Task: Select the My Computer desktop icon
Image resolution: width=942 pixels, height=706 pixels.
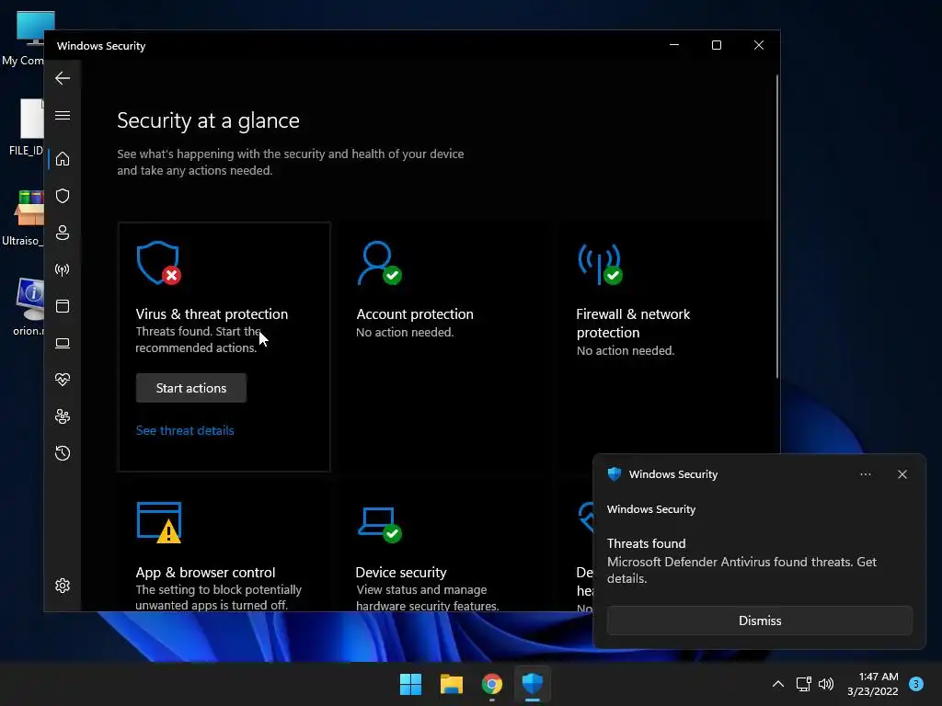Action: click(24, 39)
